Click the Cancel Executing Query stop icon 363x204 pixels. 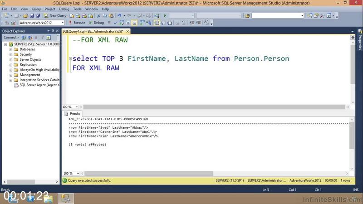[x=109, y=23]
